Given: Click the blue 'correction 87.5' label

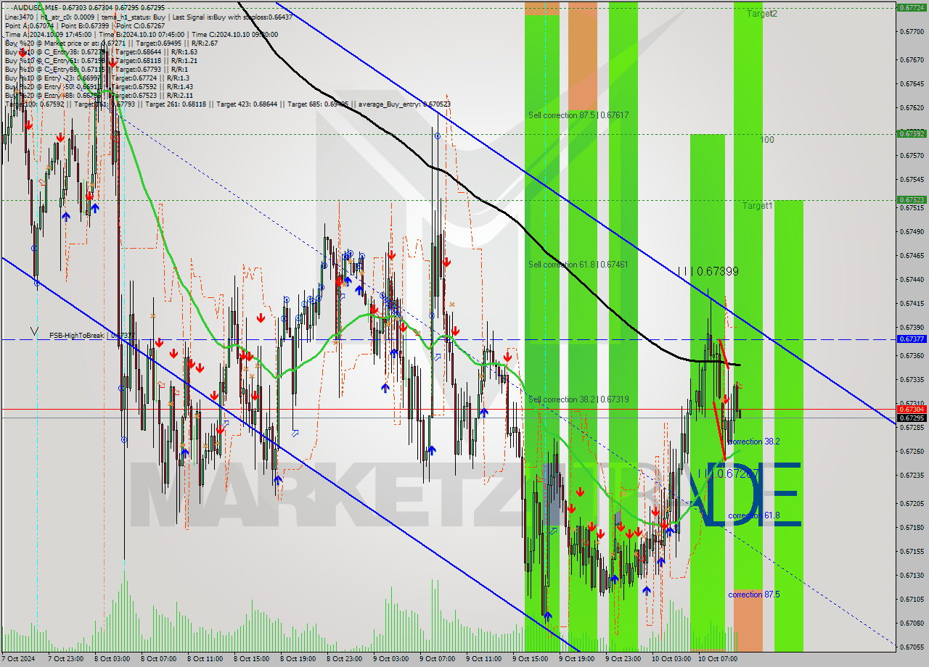Looking at the screenshot, I should pos(754,594).
